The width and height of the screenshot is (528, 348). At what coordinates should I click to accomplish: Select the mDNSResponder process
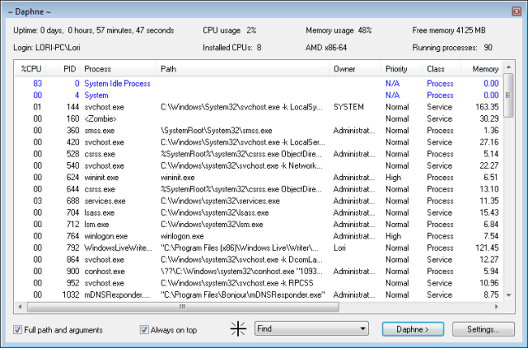click(x=258, y=295)
